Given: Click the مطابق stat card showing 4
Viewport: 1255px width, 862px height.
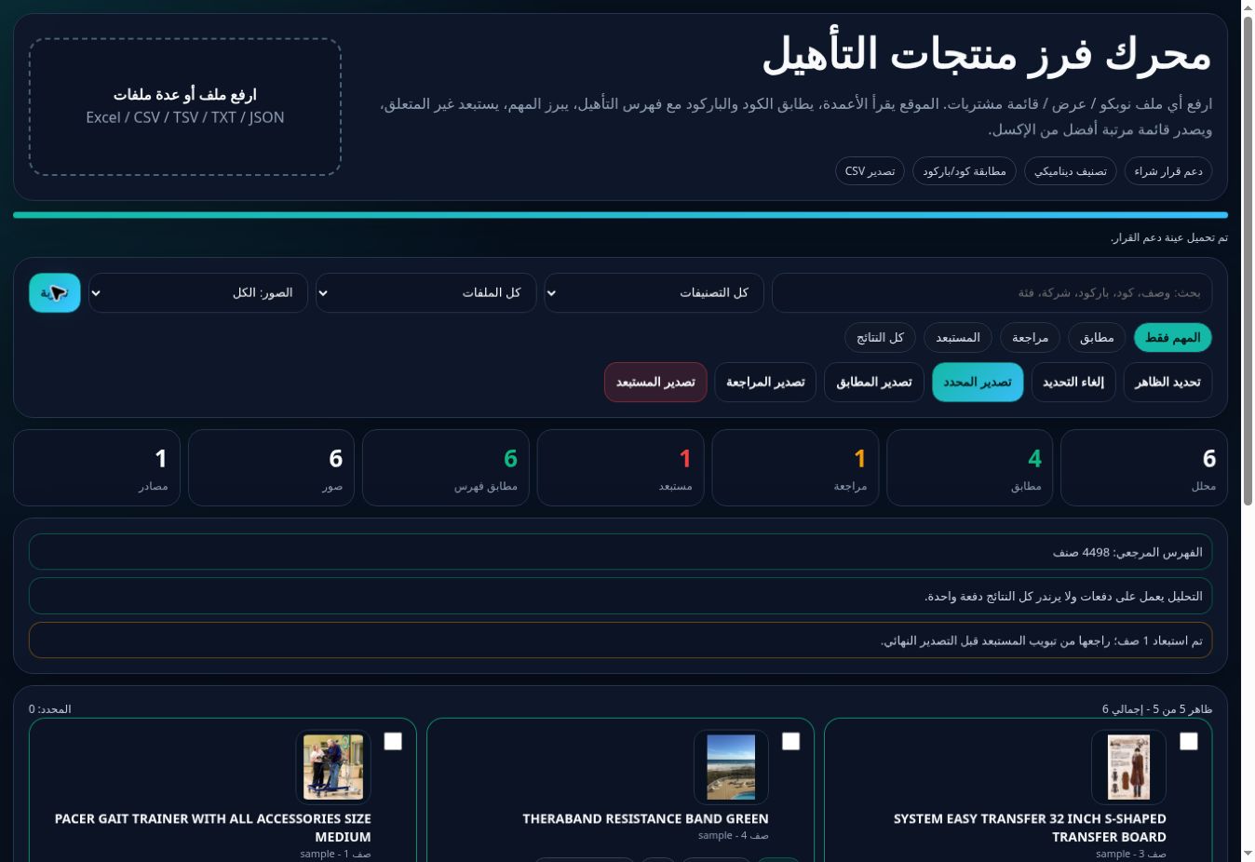Looking at the screenshot, I should 969,467.
